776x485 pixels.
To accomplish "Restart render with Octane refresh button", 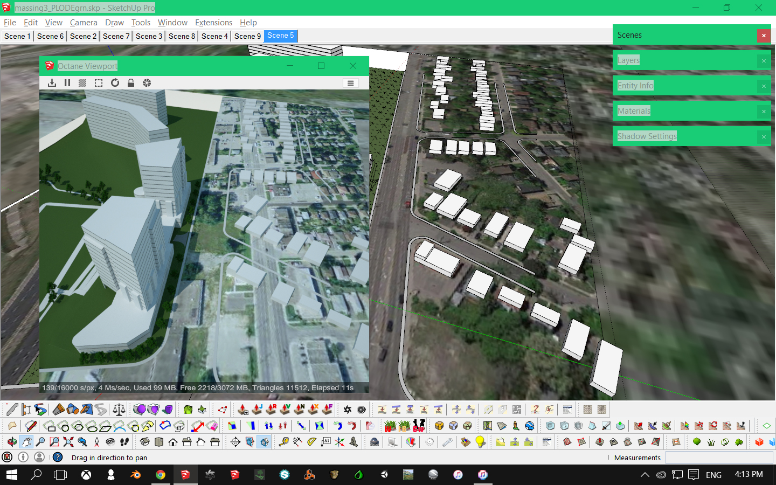I will click(x=115, y=83).
